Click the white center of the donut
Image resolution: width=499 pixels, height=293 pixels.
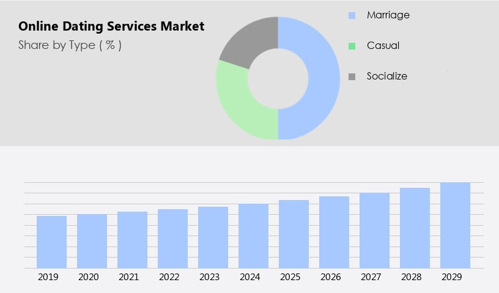[278, 78]
